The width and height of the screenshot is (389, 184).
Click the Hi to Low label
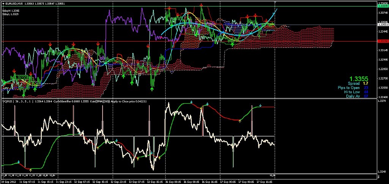(x=352, y=92)
